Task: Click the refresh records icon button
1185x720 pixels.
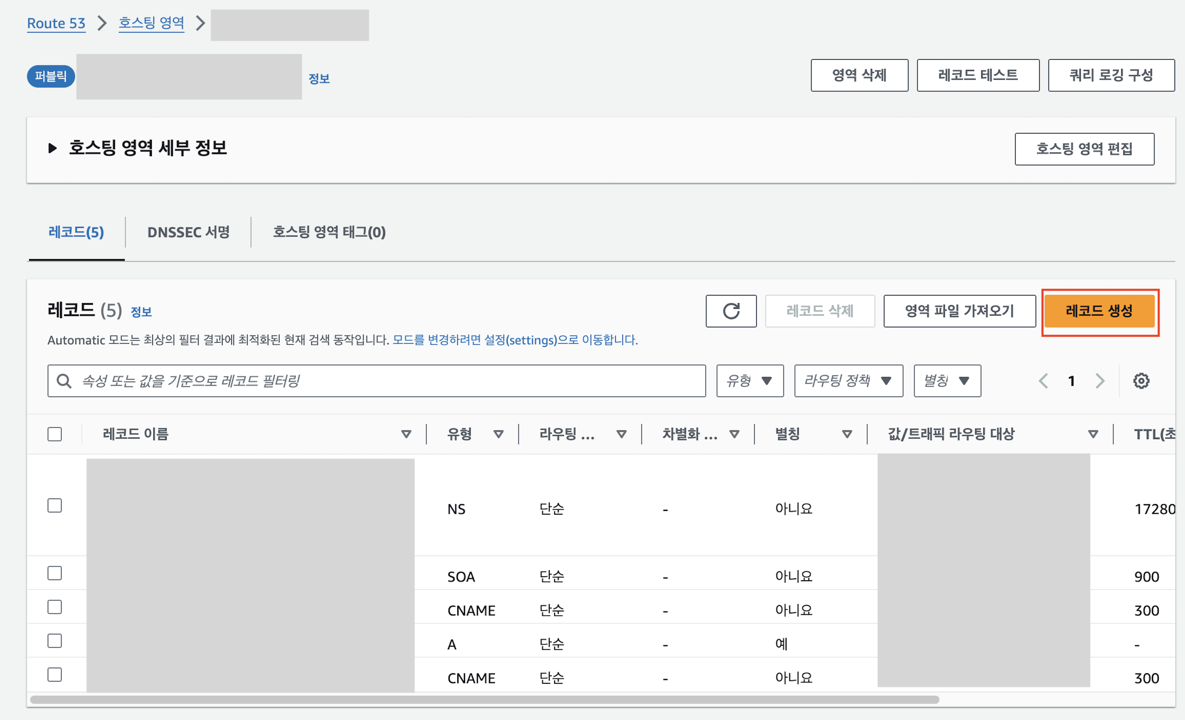Action: tap(731, 311)
